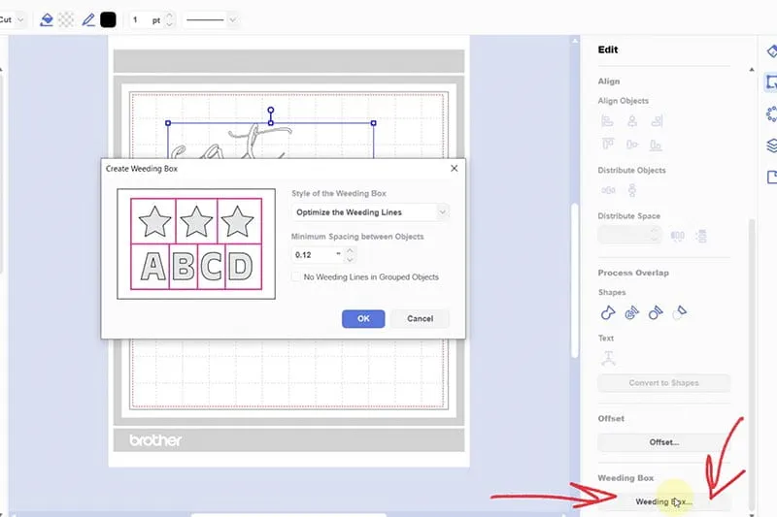The height and width of the screenshot is (517, 777).
Task: Open the Cut operation type dropdown
Action: 12,19
